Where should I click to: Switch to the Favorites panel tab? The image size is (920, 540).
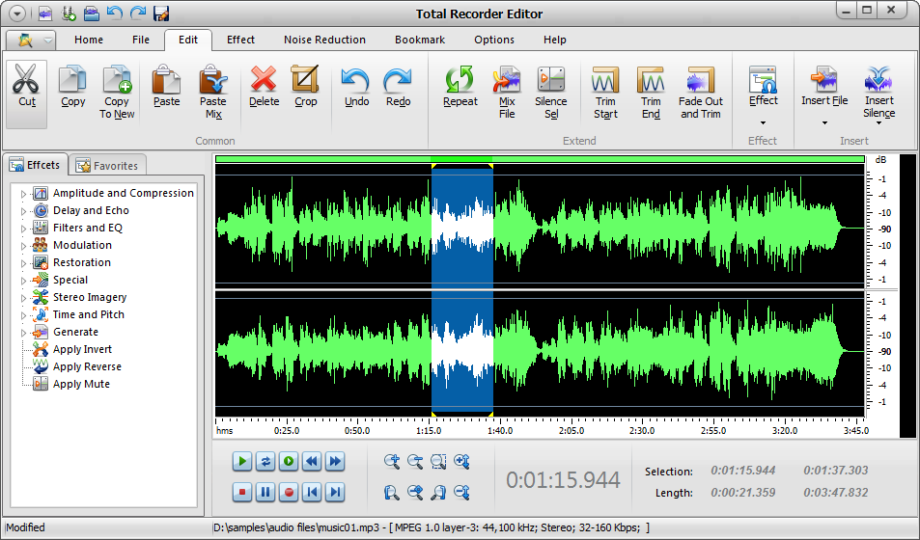(107, 165)
